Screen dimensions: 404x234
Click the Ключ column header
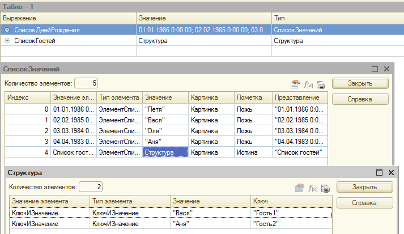291,201
